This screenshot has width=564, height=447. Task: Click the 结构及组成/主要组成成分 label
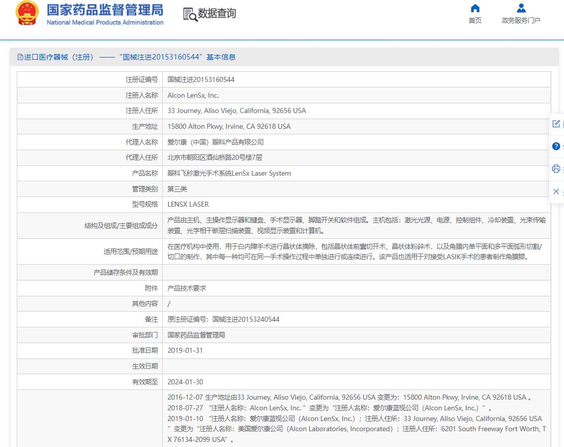coord(121,226)
